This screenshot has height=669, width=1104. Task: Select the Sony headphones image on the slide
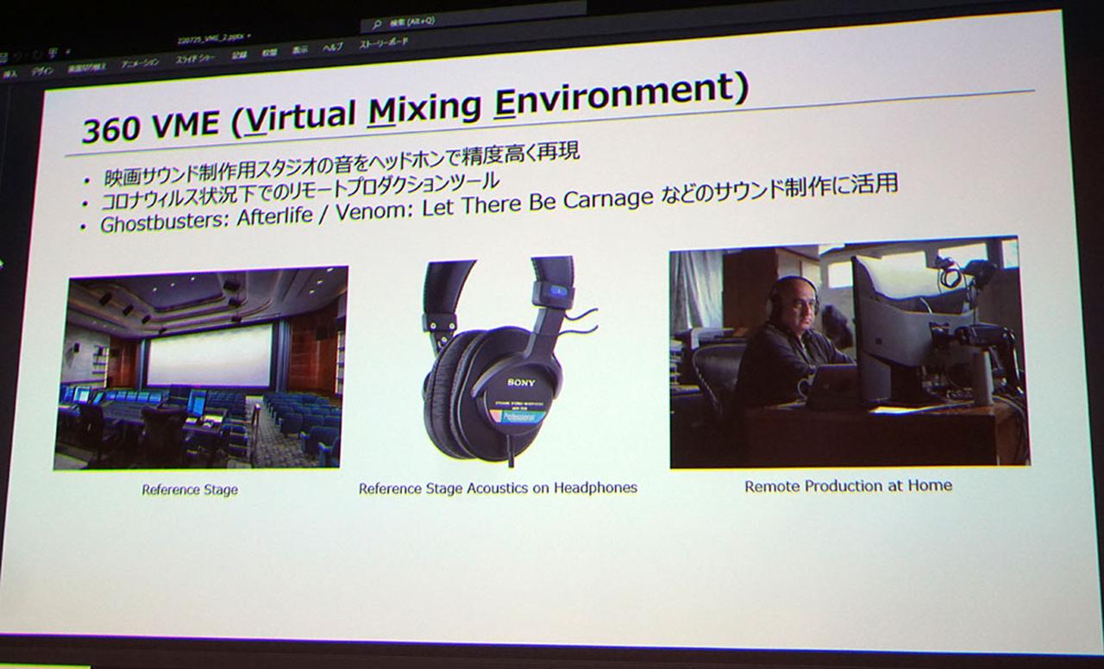[500, 362]
